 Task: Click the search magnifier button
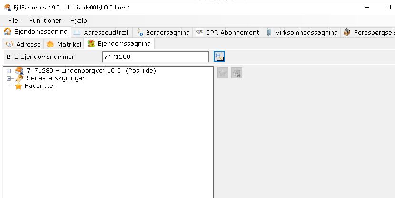coord(219,57)
